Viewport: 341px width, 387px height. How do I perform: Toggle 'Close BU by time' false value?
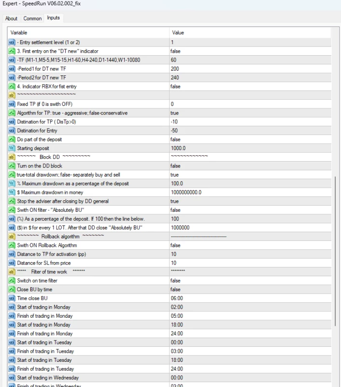click(x=175, y=289)
